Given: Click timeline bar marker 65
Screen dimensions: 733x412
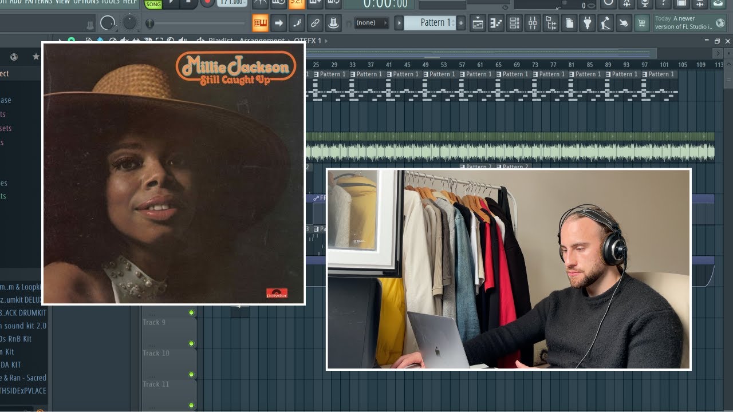Looking at the screenshot, I should click(498, 65).
